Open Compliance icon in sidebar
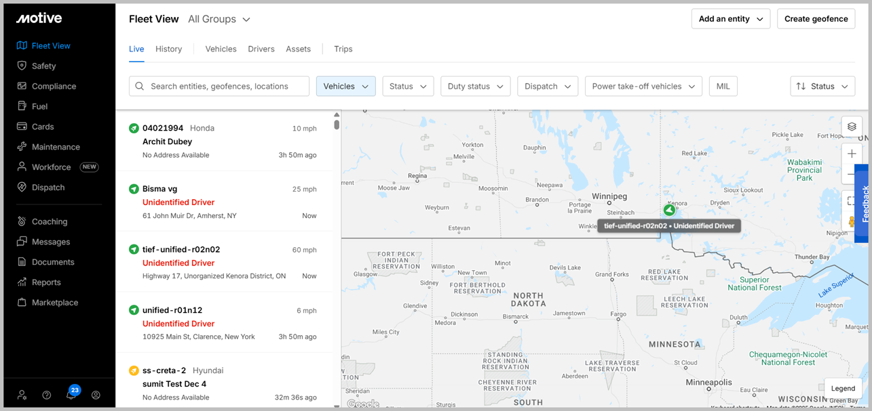The image size is (872, 411). 22,86
